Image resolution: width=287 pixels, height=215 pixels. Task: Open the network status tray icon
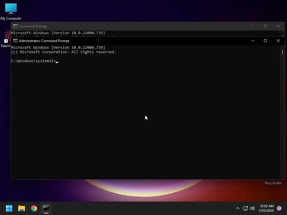pyautogui.click(x=245, y=208)
